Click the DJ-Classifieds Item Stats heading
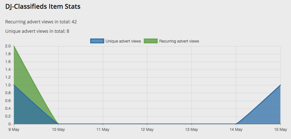 (x=43, y=7)
